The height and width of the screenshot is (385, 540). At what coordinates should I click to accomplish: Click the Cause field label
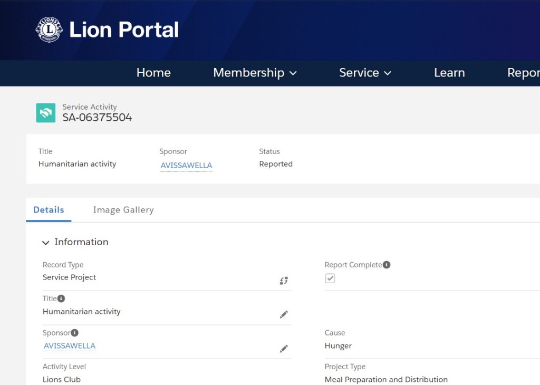pyautogui.click(x=335, y=333)
